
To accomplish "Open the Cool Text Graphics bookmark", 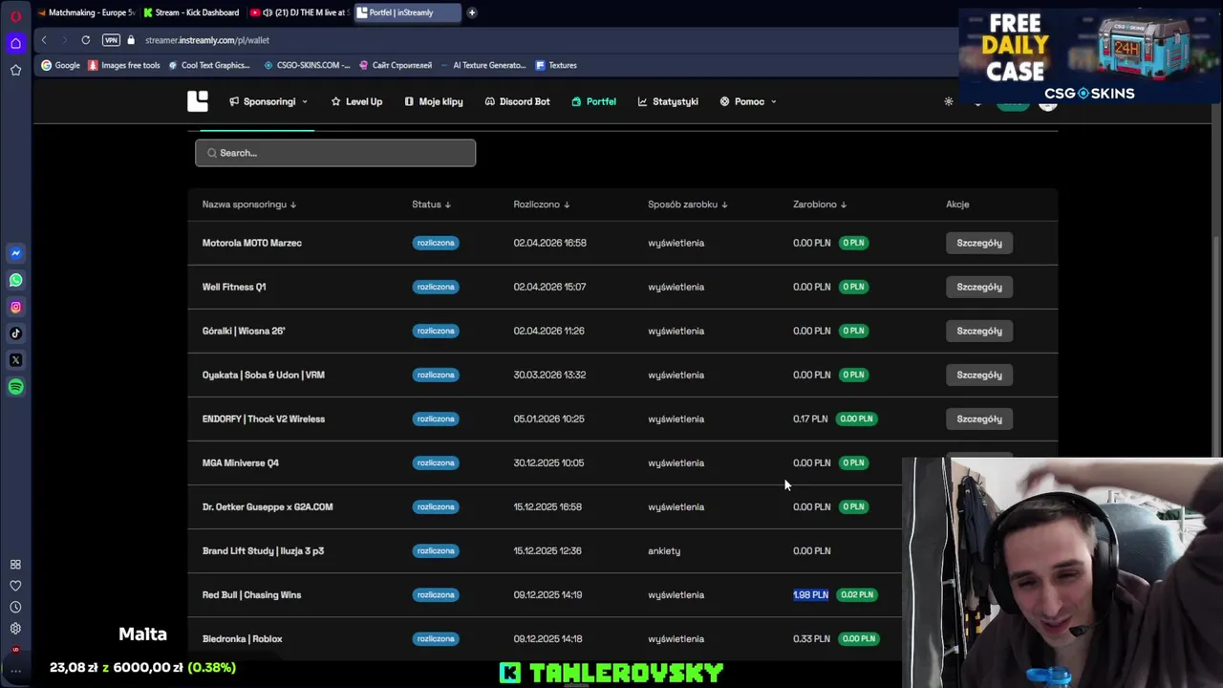I will (x=208, y=65).
